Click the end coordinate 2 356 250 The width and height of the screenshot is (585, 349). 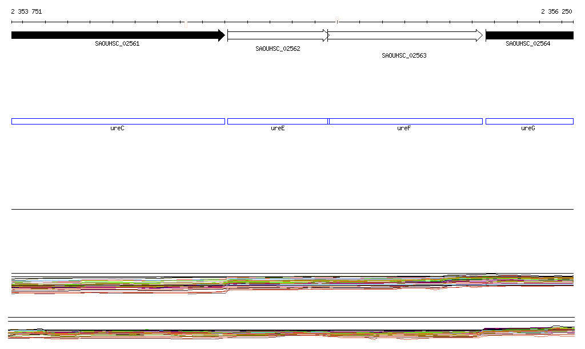point(556,11)
